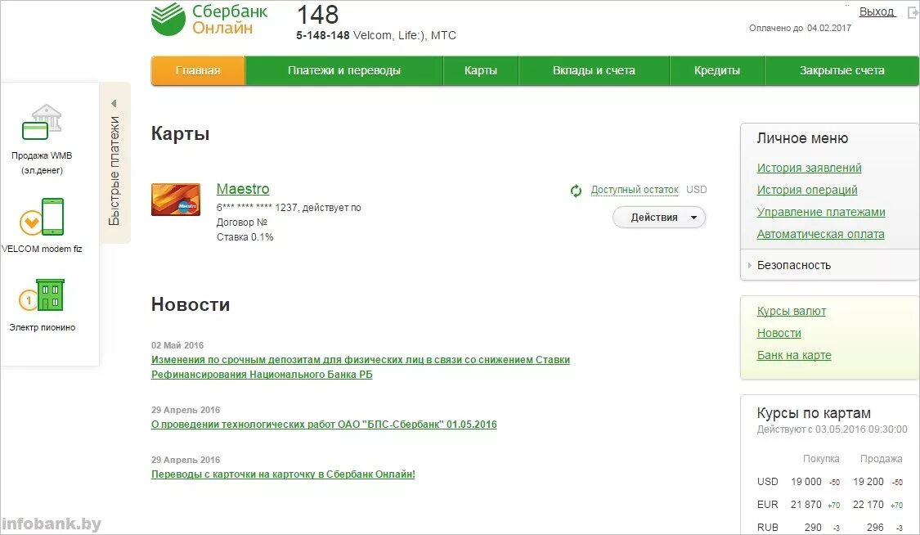Open news Переводы с карточки на карточку

[x=283, y=474]
